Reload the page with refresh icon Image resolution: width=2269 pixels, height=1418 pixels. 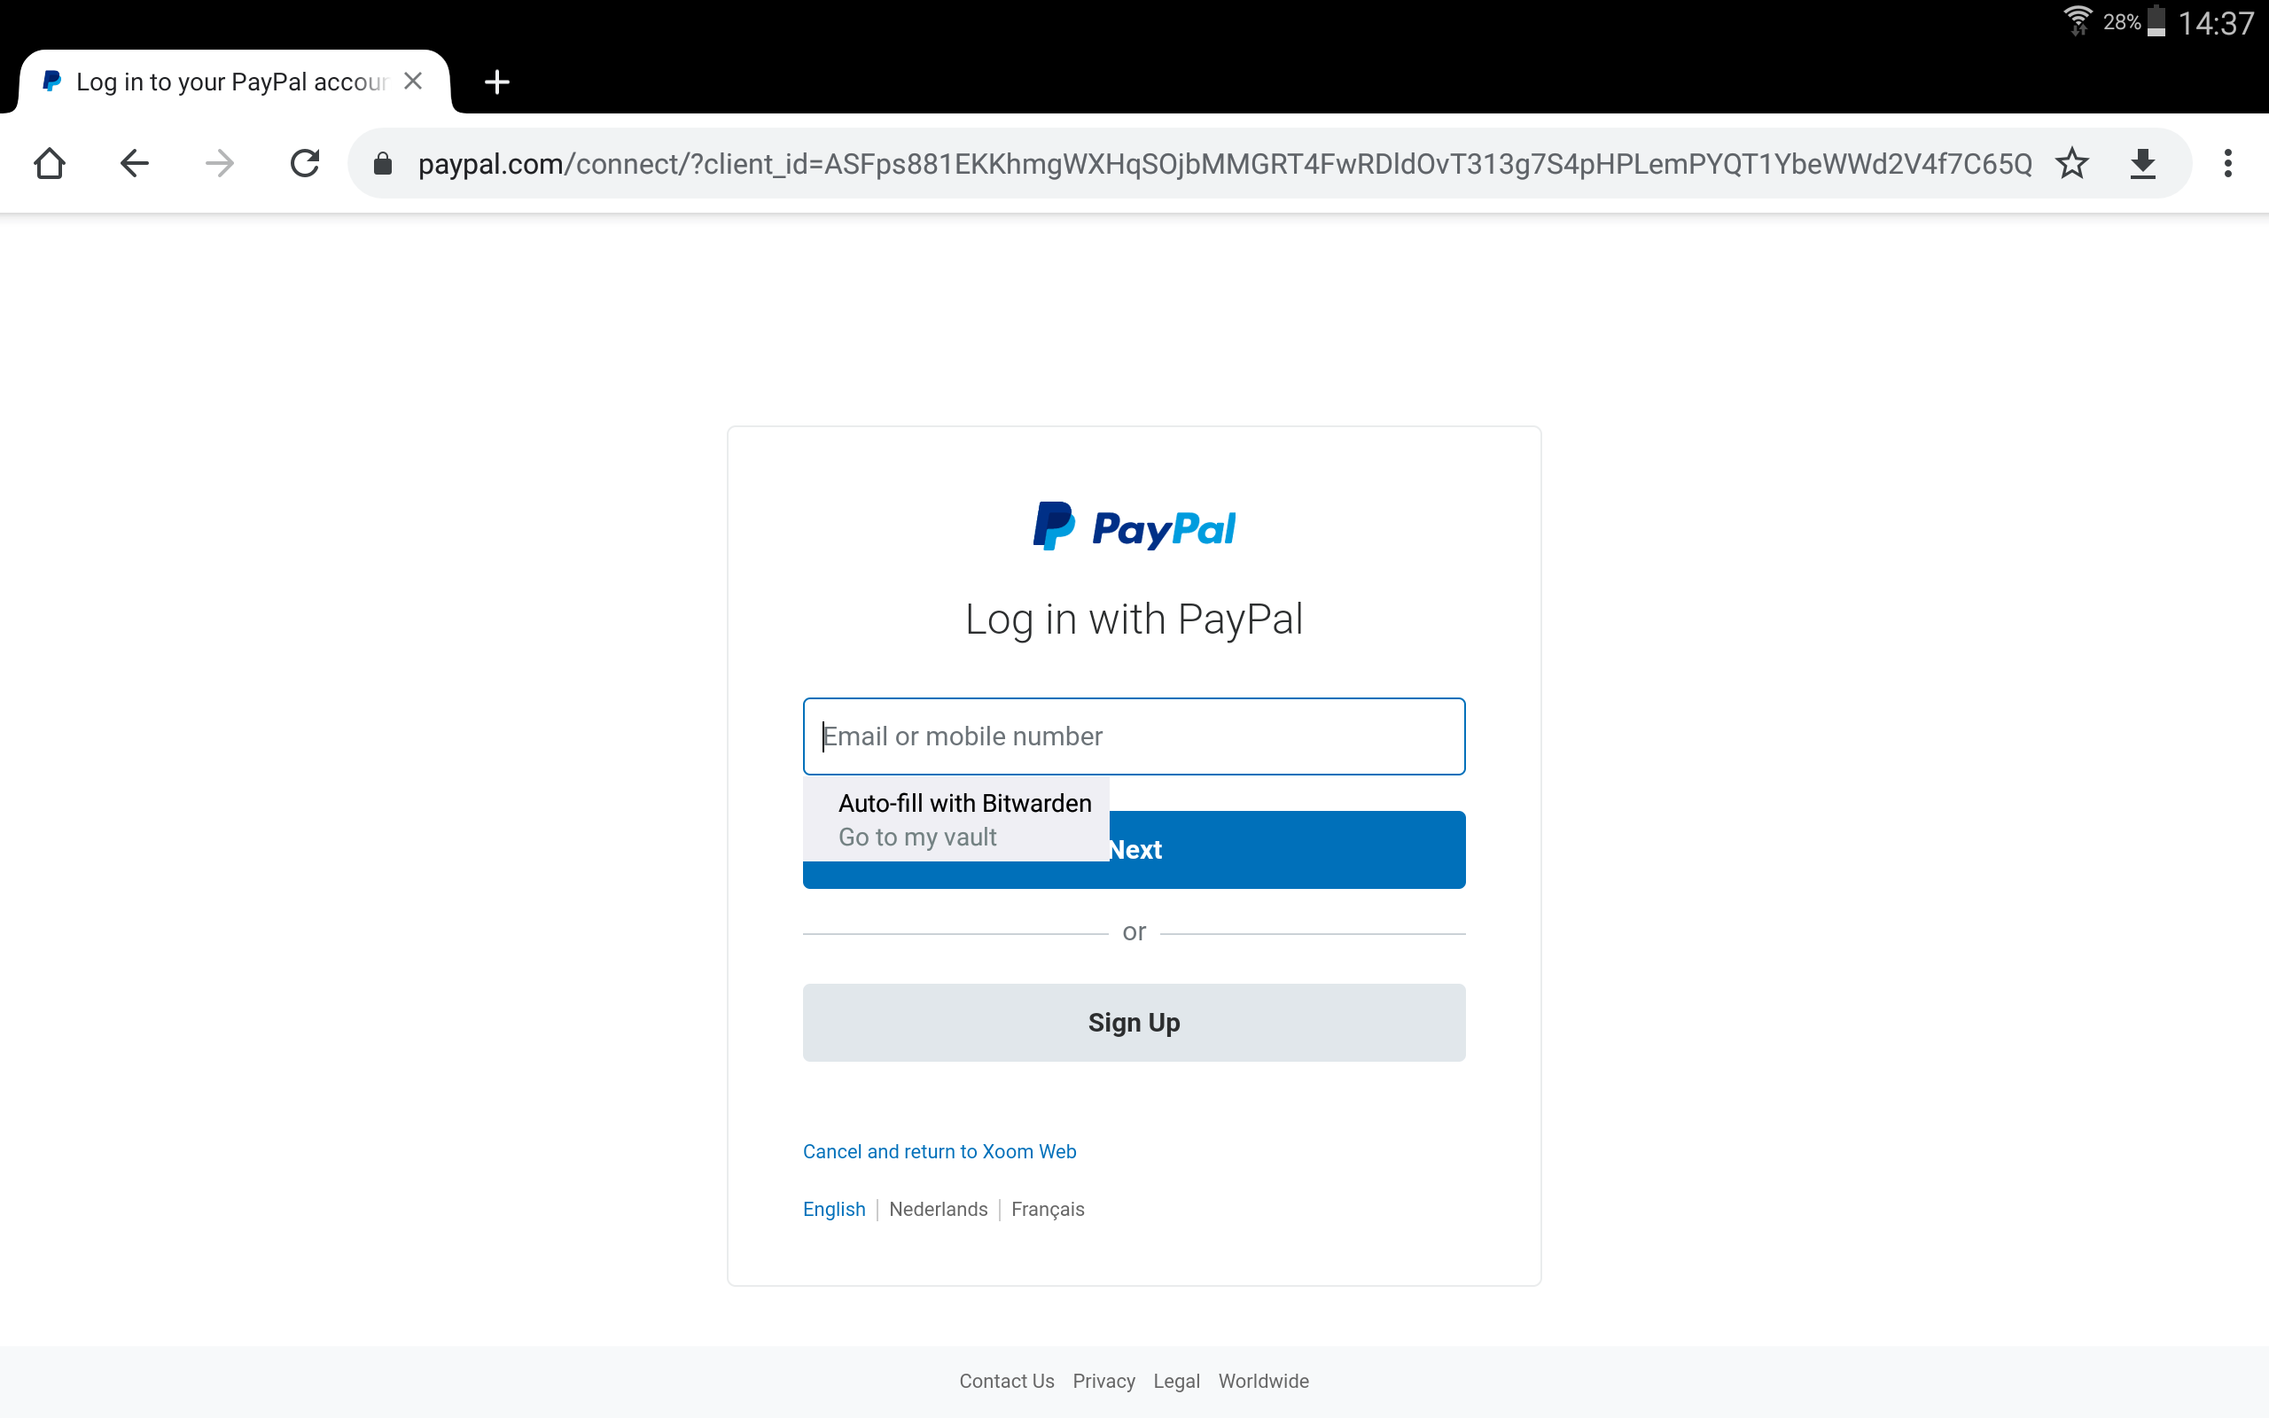pyautogui.click(x=305, y=163)
